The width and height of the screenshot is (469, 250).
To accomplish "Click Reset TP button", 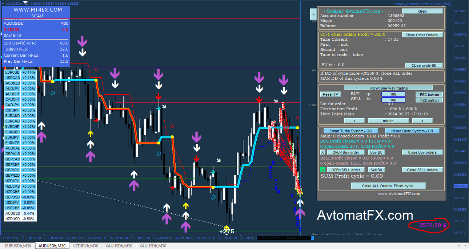I will (330, 94).
